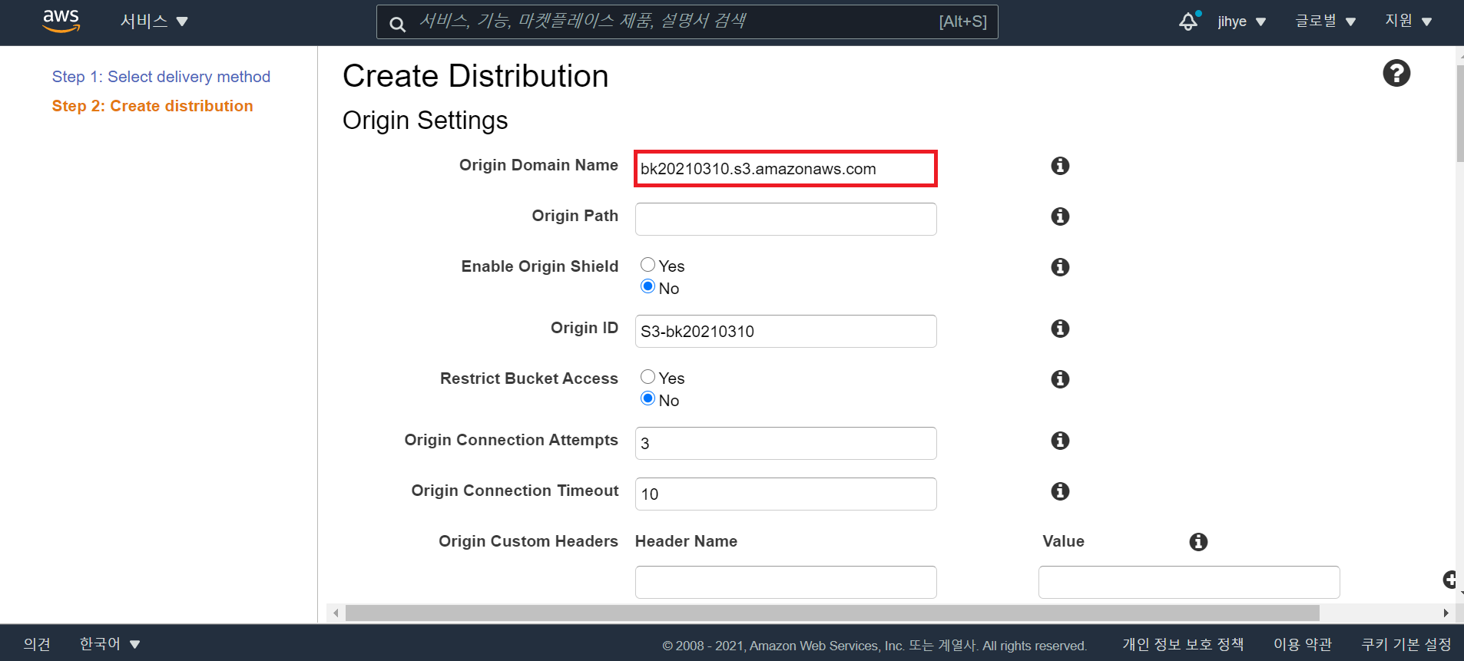Viewport: 1464px width, 661px height.
Task: Click the search magnifier icon
Action: click(x=397, y=24)
